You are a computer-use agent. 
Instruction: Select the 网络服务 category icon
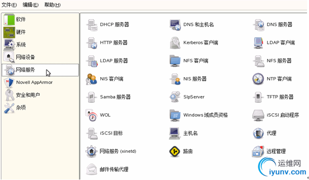tap(10, 70)
